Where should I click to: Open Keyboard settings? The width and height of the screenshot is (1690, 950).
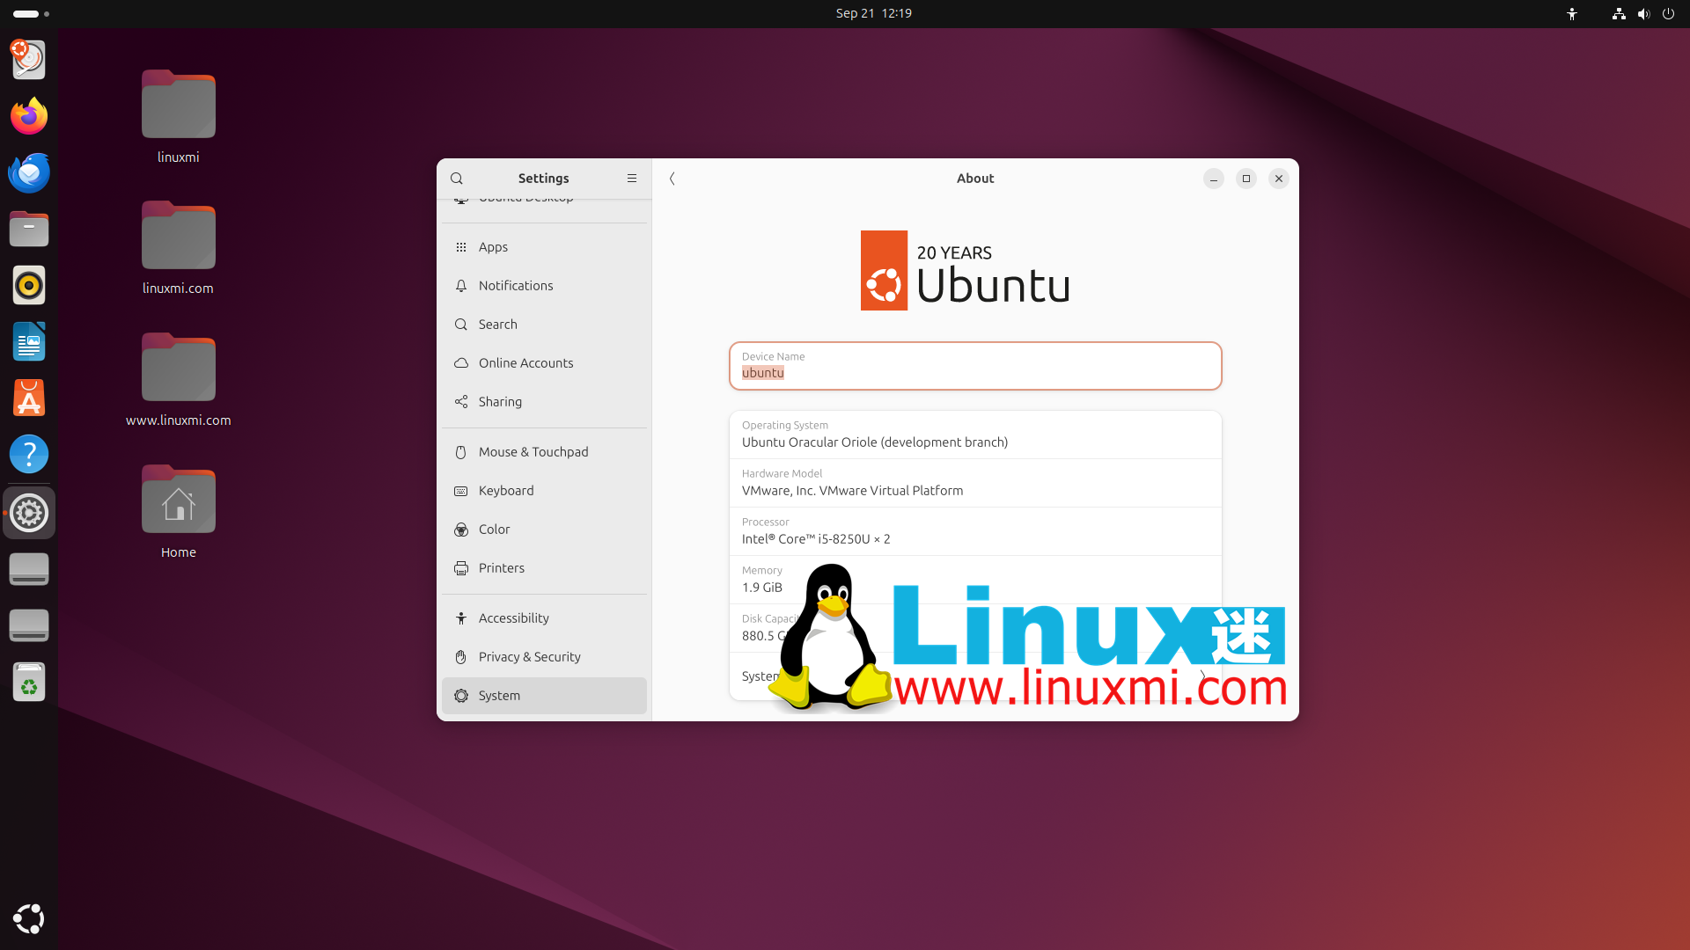coord(544,491)
